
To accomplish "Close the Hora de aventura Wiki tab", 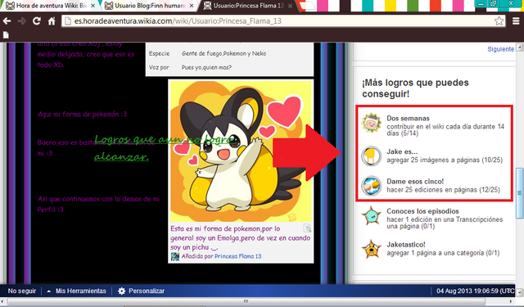I will pos(93,6).
